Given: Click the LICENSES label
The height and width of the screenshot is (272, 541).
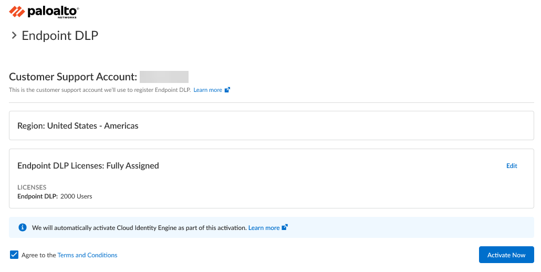Looking at the screenshot, I should pyautogui.click(x=32, y=187).
